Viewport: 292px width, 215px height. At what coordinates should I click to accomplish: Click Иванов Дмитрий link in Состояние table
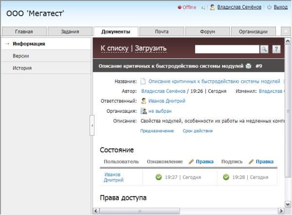pyautogui.click(x=113, y=177)
